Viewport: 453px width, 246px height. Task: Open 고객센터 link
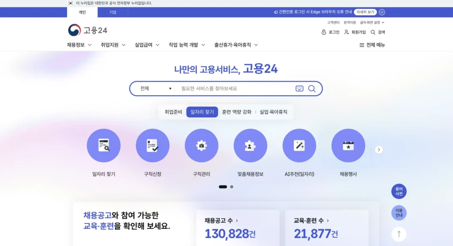(x=333, y=22)
